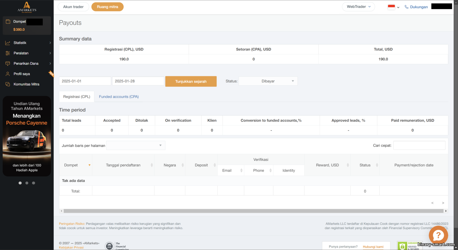This screenshot has height=250, width=458.
Task: Select the second carousel dot under the banner
Action: click(27, 183)
